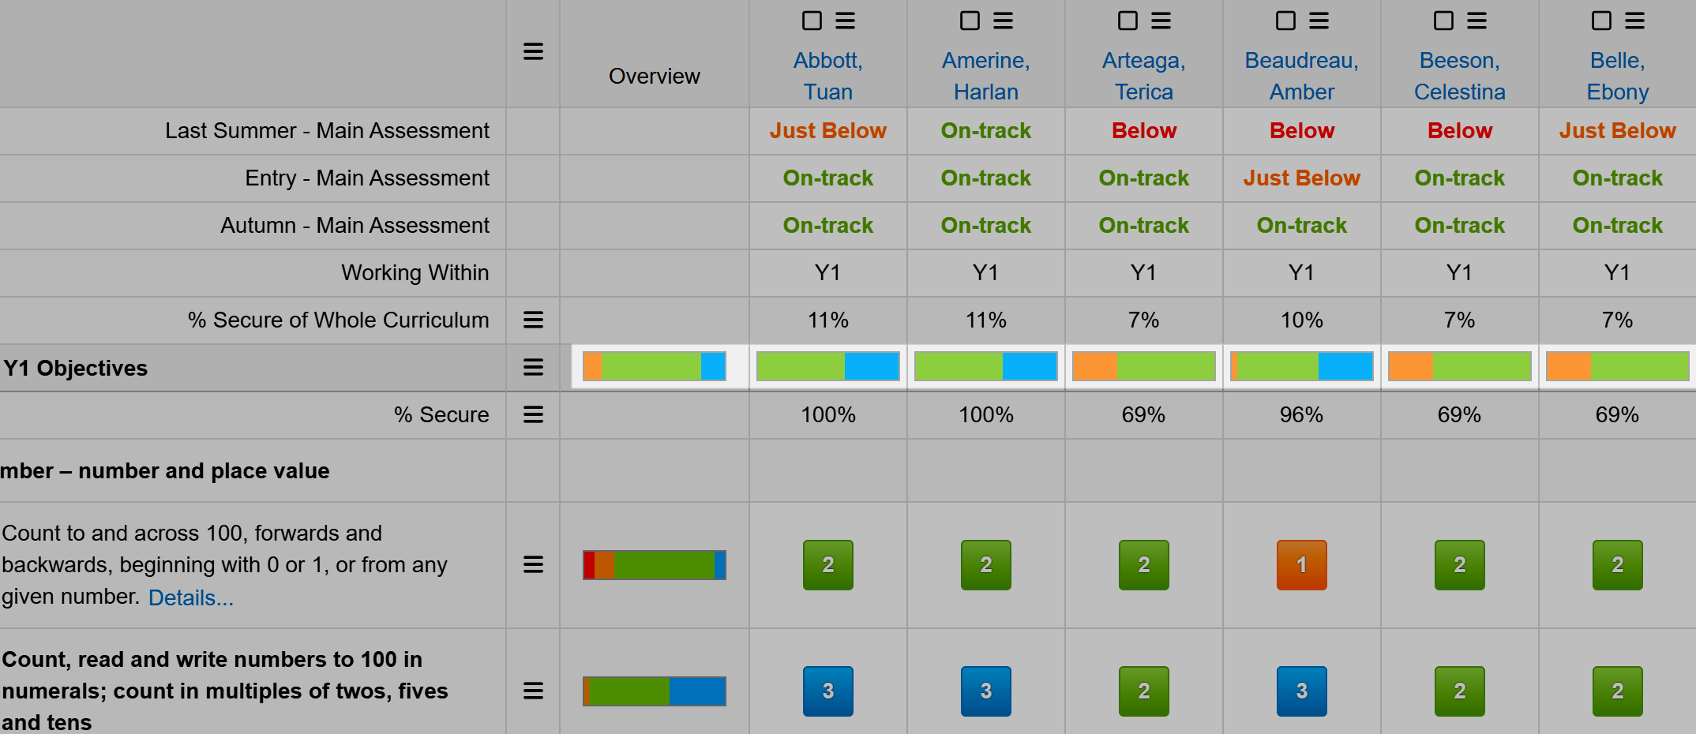The width and height of the screenshot is (1696, 734).
Task: Open menu for % Secure of Whole Curriculum
Action: [533, 320]
